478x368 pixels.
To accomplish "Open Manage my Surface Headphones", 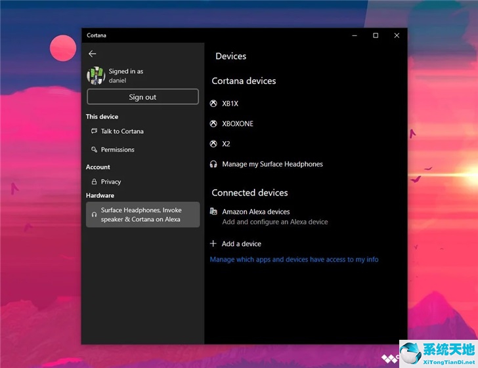I will pos(272,164).
